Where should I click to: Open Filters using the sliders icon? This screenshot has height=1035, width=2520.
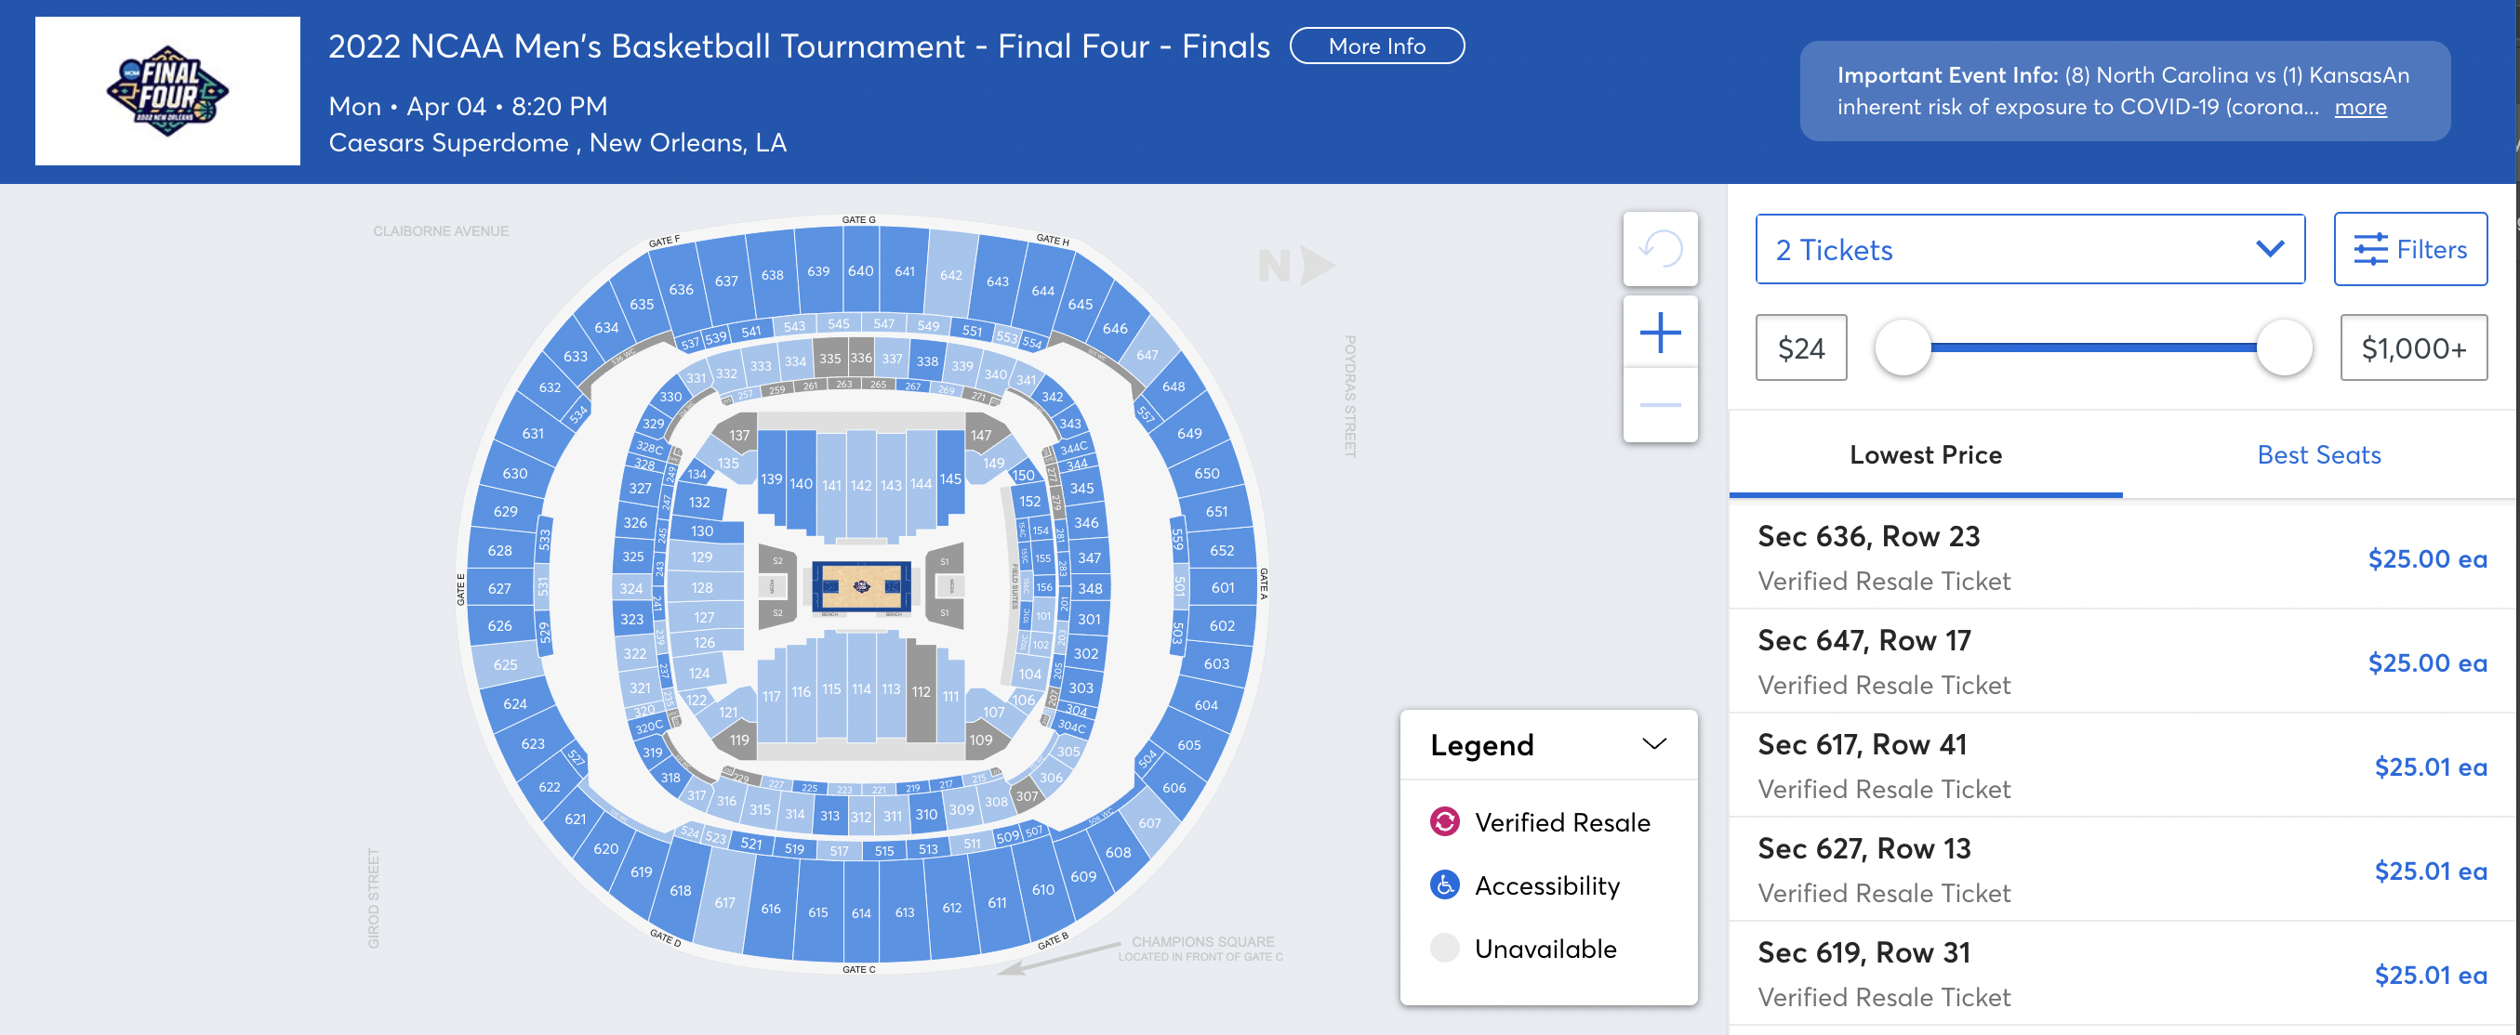2410,249
